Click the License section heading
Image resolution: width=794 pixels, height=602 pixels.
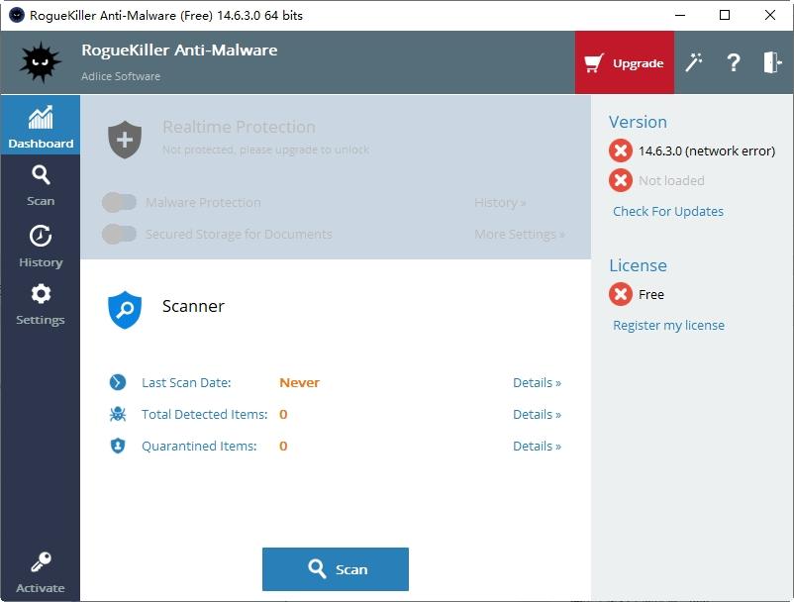[638, 265]
